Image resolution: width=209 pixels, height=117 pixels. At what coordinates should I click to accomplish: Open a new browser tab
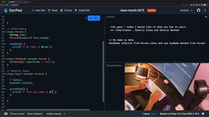[29, 2]
